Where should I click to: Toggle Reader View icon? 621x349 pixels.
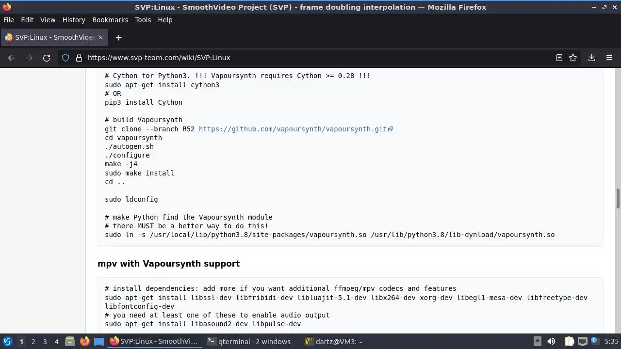(x=559, y=58)
